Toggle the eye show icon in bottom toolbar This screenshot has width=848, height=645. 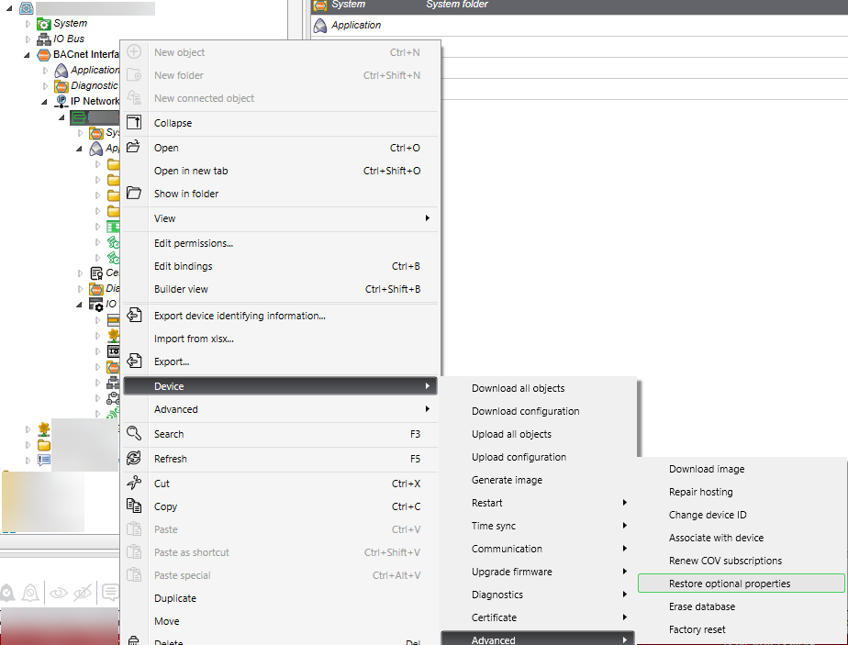pyautogui.click(x=59, y=593)
